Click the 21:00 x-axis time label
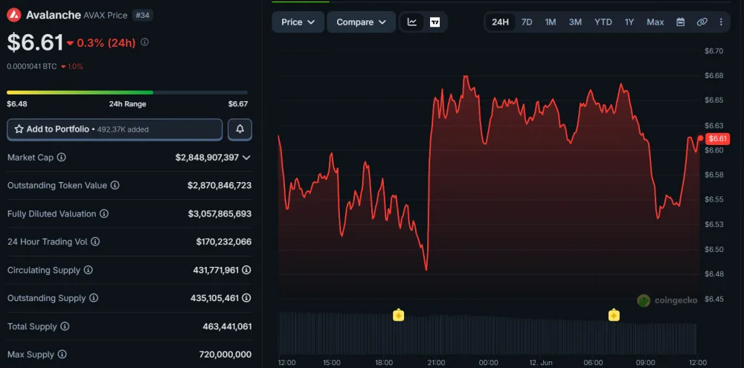Viewport: 744px width, 368px height. click(437, 362)
